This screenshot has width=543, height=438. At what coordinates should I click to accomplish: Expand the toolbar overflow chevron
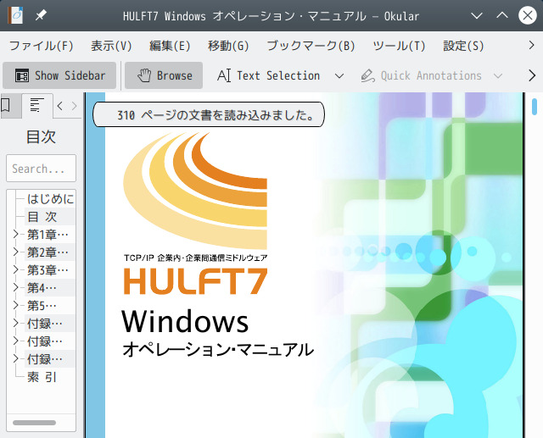[532, 75]
